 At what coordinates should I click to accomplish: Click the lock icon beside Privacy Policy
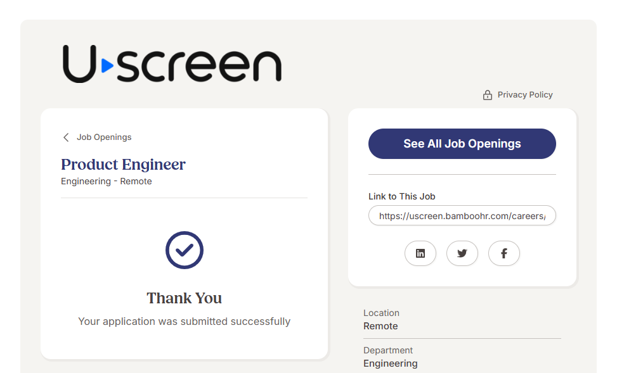[x=488, y=95]
